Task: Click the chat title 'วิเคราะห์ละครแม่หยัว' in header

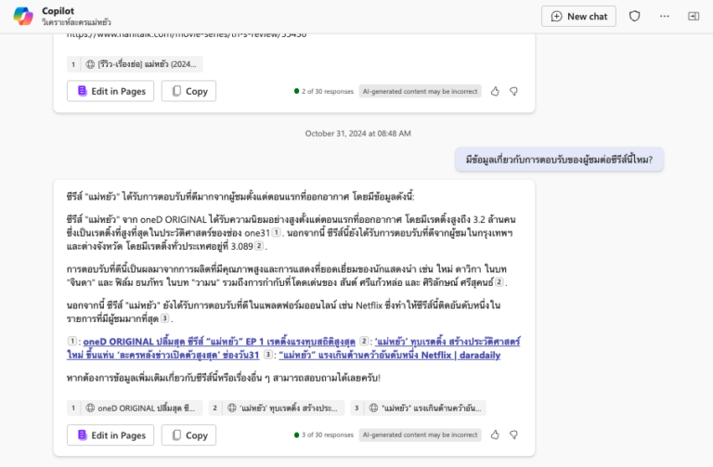Action: click(76, 22)
